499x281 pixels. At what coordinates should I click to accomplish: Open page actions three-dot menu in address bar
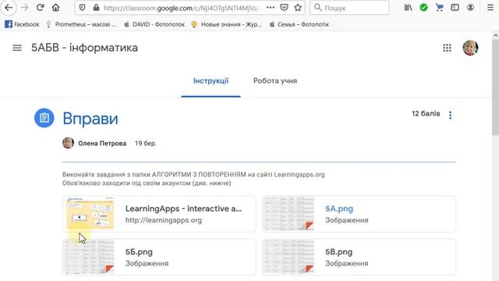coord(271,8)
